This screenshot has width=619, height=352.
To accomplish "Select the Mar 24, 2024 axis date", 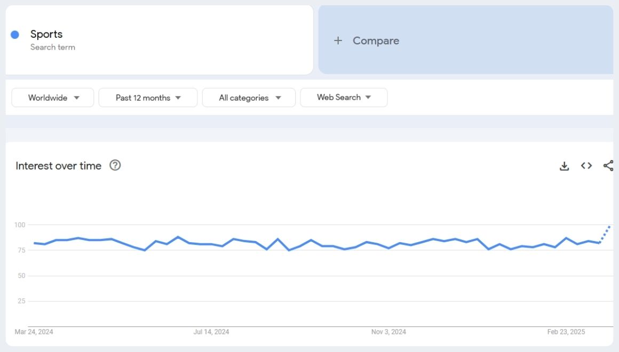I will [x=34, y=332].
